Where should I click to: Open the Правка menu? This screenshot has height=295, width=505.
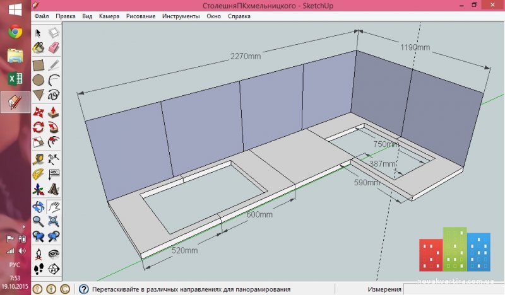click(66, 16)
